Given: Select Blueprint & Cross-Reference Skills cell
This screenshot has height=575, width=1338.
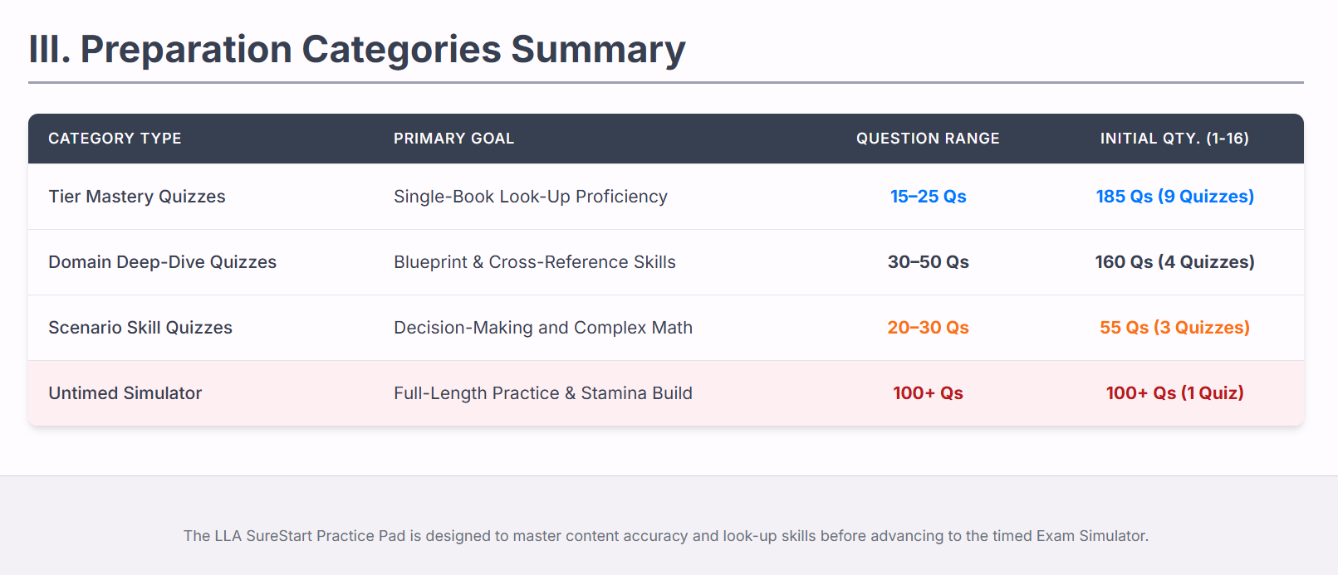Looking at the screenshot, I should [x=534, y=262].
